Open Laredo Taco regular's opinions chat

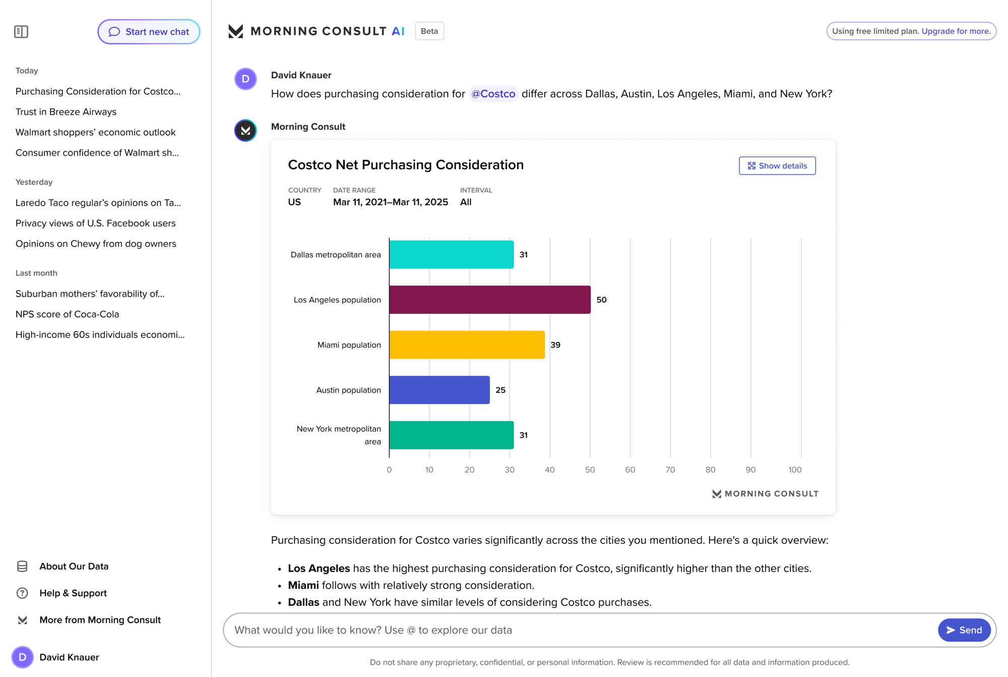[x=98, y=202]
